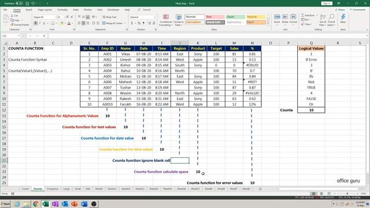The height and width of the screenshot is (208, 370).
Task: Open the Borders dropdown
Action: (x=57, y=23)
